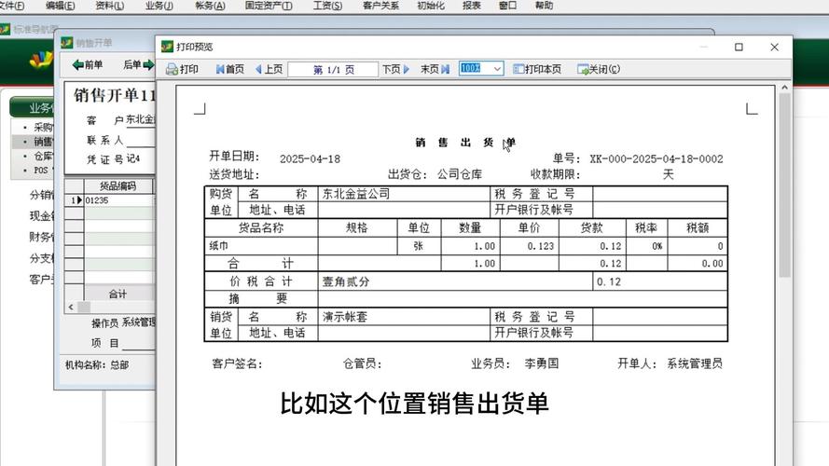Click the 联系人 input field

coord(141,141)
